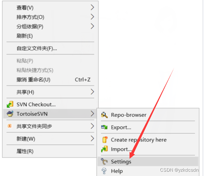Choose Repo-browser in TortoiseSVN submenu

pyautogui.click(x=148, y=115)
